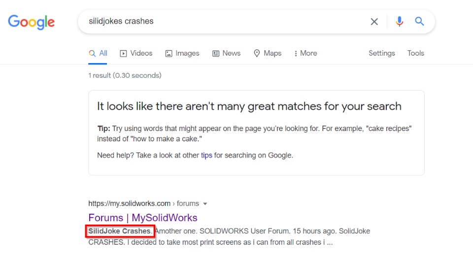473x262 pixels.
Task: Click the Google logo
Action: (x=31, y=22)
